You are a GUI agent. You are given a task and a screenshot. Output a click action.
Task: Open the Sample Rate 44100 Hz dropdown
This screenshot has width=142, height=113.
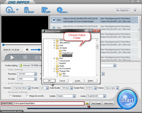95,88
